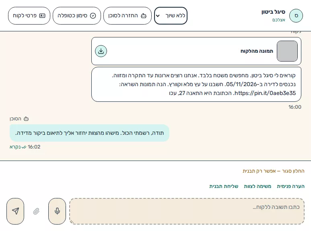
Task: Click the customer's message with the pin.it link
Action: [x=196, y=85]
